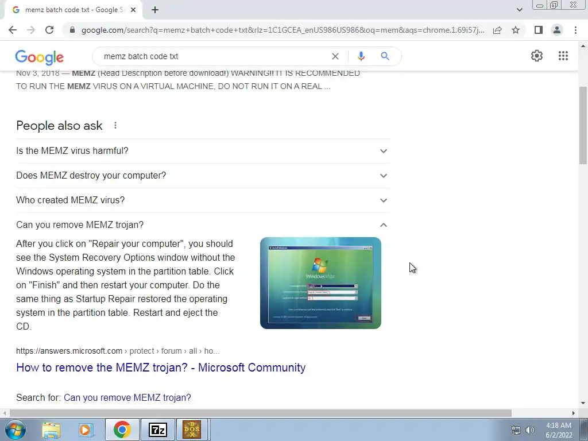Expand "Does MEMZ destroy your computer?"
The height and width of the screenshot is (441, 588).
pos(203,176)
